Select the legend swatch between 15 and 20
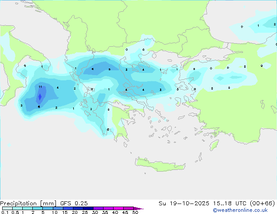Viewport: 277px width, 214px height. (x=68, y=208)
